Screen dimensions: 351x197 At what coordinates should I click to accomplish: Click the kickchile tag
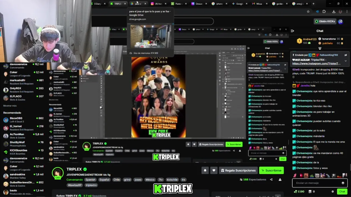tap(172, 180)
